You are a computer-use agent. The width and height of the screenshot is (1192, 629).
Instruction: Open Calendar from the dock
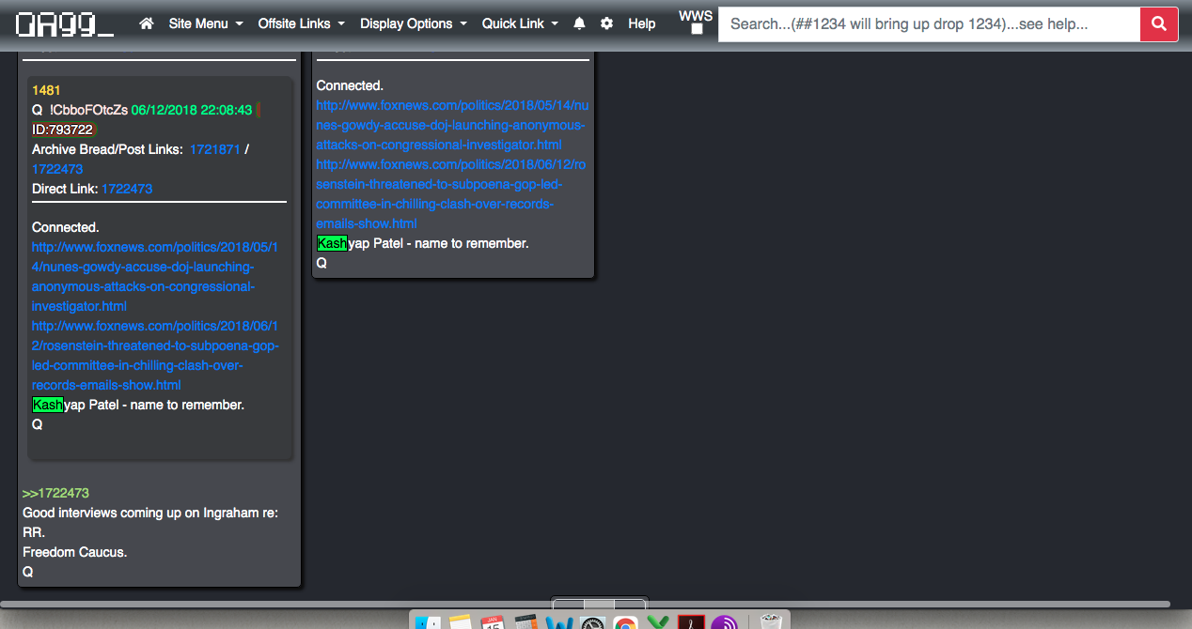pyautogui.click(x=492, y=623)
